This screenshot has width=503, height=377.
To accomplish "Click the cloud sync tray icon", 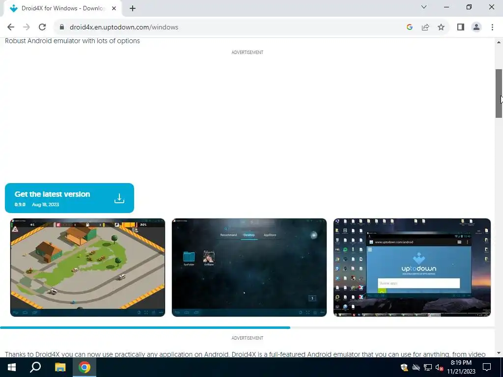I will click(x=416, y=367).
